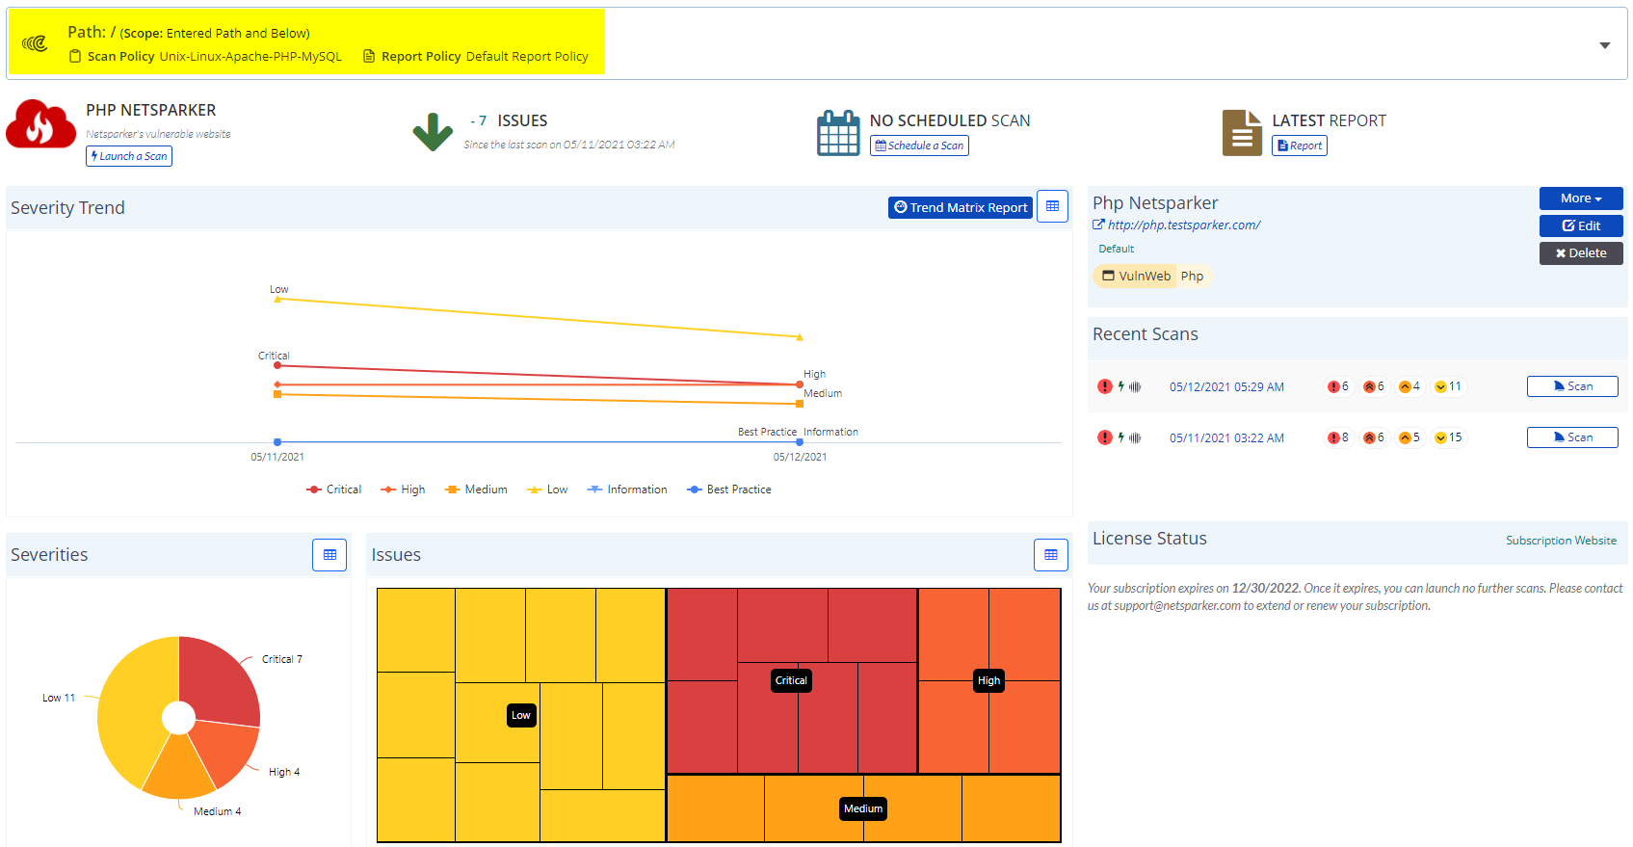The image size is (1633, 847).
Task: Click the High label in Issues treemap
Action: (988, 680)
